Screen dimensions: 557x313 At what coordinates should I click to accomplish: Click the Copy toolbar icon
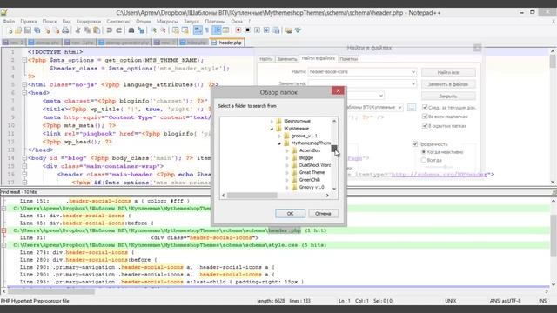click(87, 31)
